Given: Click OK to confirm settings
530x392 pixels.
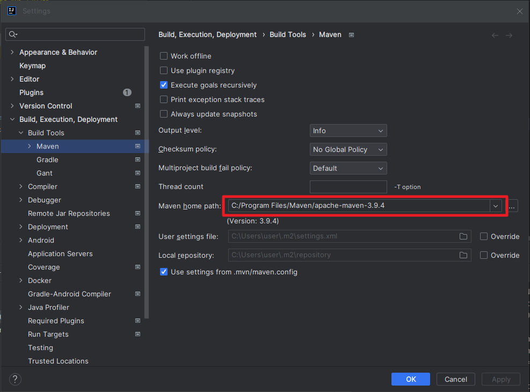Looking at the screenshot, I should [411, 379].
